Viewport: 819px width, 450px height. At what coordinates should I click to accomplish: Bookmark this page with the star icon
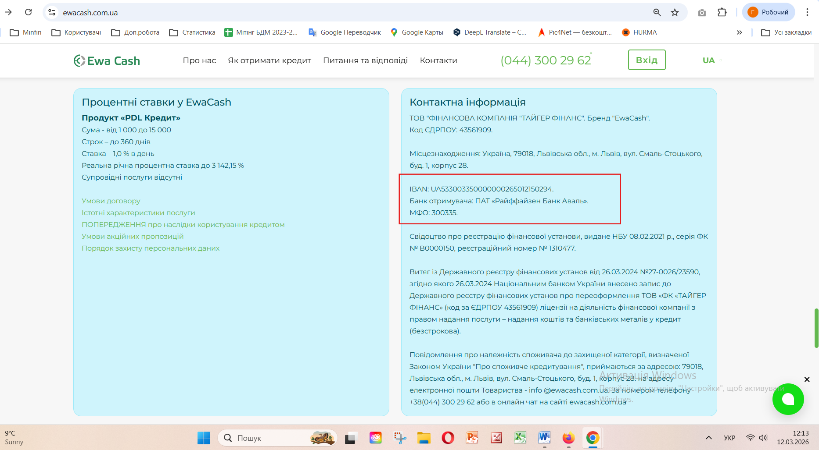point(675,12)
